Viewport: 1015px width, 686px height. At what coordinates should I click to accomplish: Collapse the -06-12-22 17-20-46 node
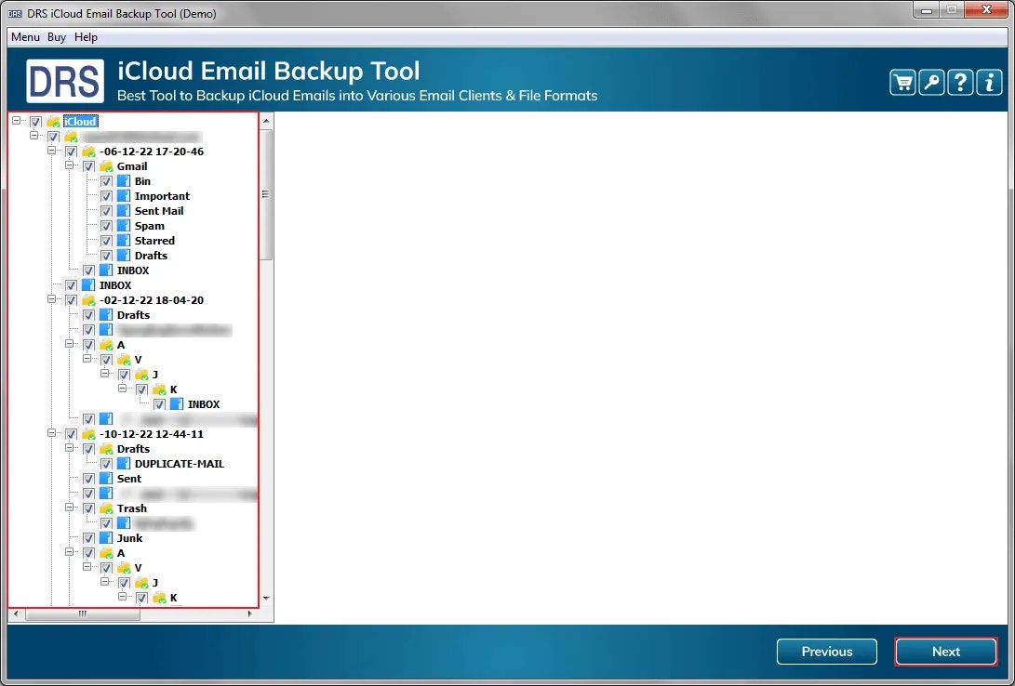52,151
